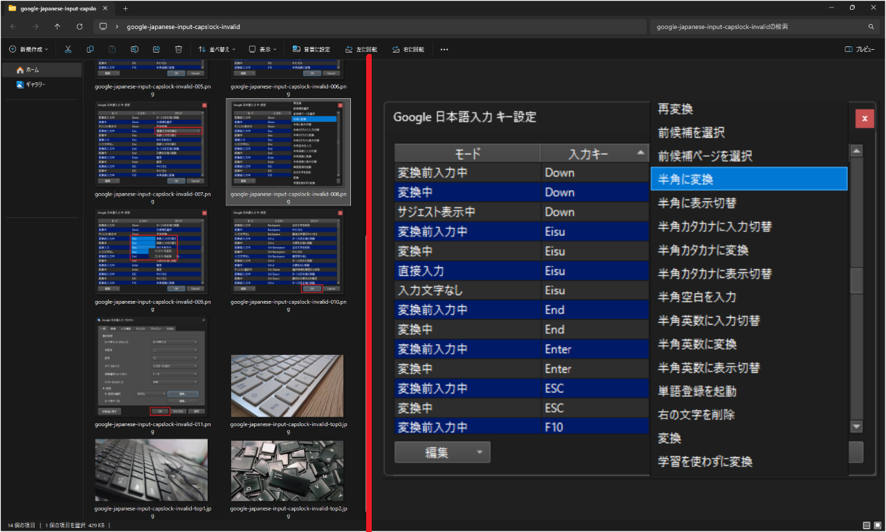Image resolution: width=886 pixels, height=532 pixels.
Task: Rotate the selected image right (右に回転)
Action: pos(408,49)
